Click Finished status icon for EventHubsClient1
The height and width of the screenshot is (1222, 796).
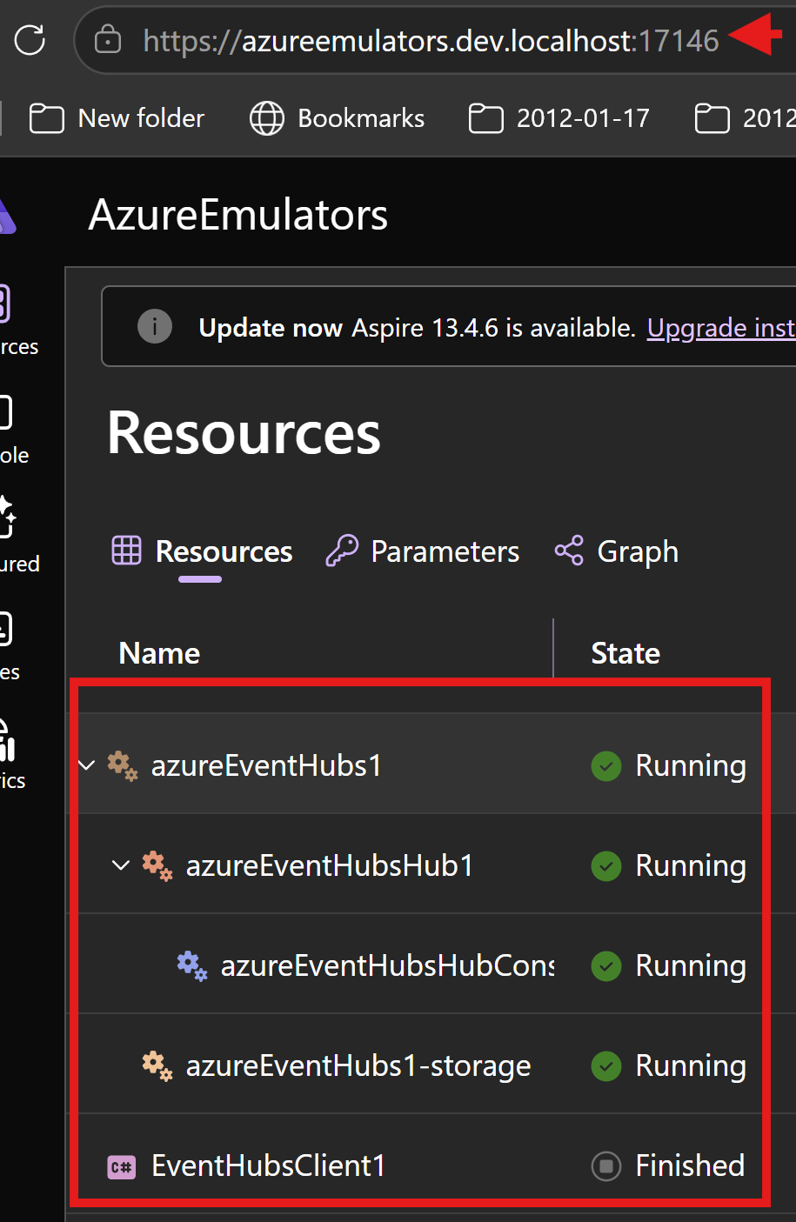606,1166
